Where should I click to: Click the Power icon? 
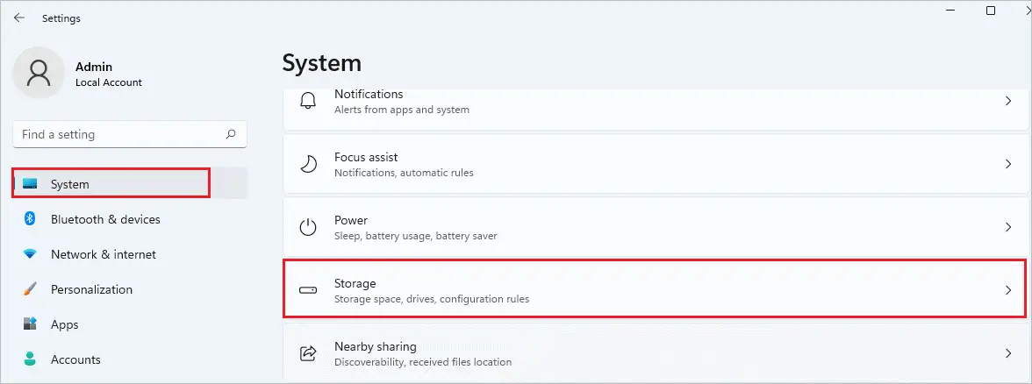[x=308, y=228]
